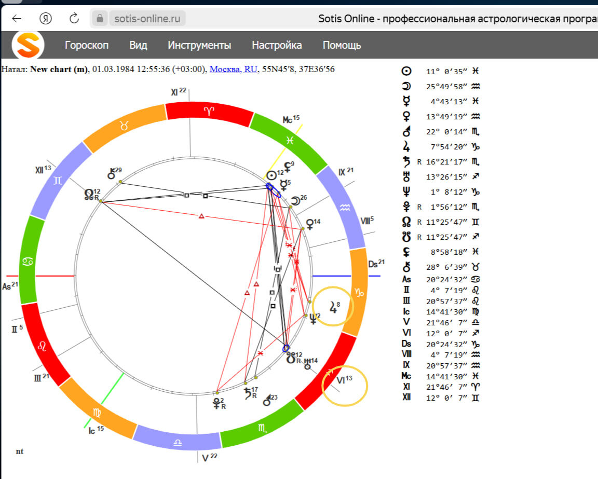Click the Saturn glyph in the chart
Image resolution: width=598 pixels, height=479 pixels.
tap(248, 393)
